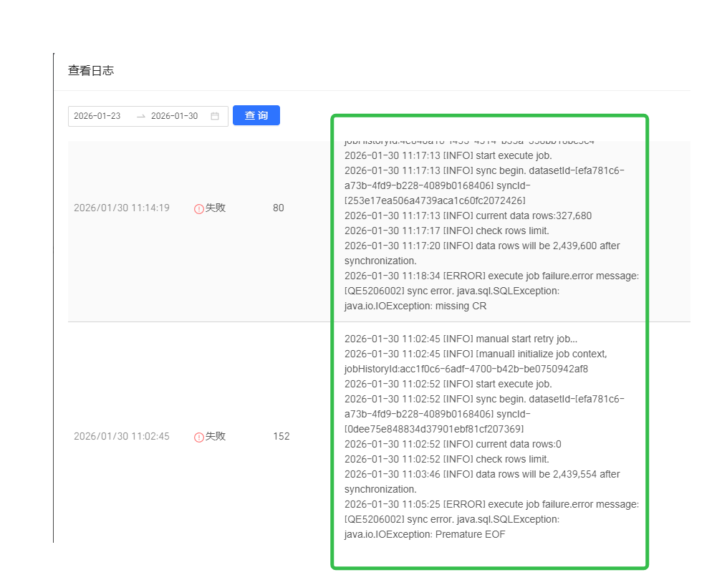Click the 'missing CR' error log line

click(415, 306)
